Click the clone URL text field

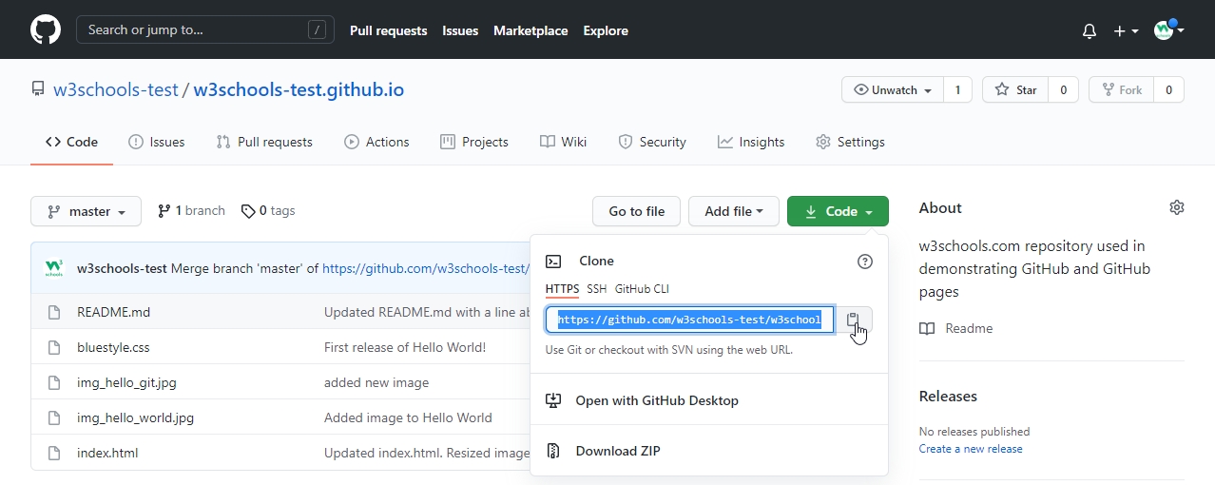689,320
